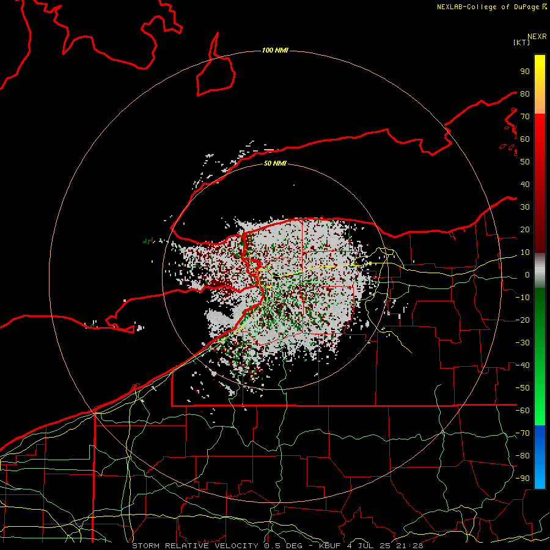
Task: Click the -10 value on the velocity scale
Action: 522,298
